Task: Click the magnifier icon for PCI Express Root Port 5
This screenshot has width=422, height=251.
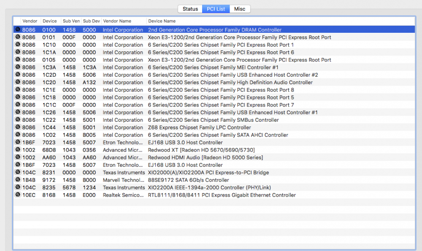Action: pos(18,97)
